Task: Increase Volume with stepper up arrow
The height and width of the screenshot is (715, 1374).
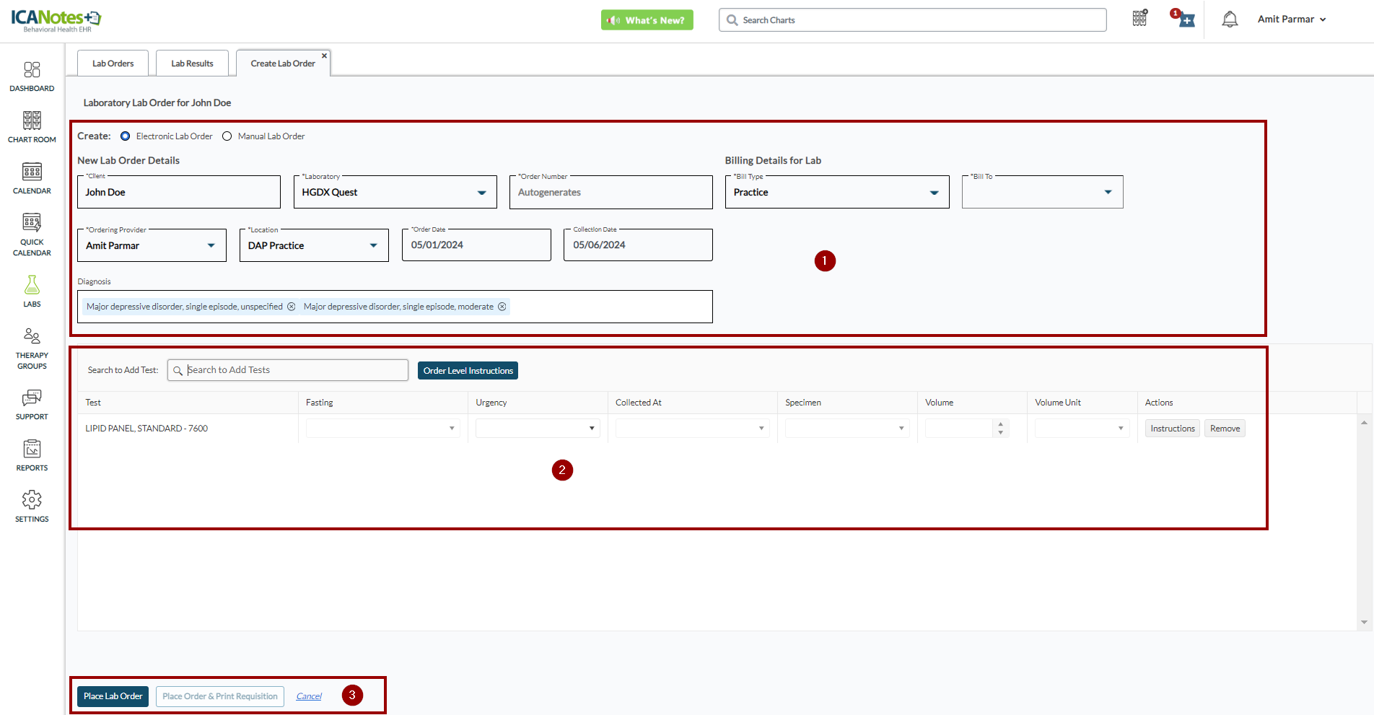Action: pyautogui.click(x=1000, y=424)
